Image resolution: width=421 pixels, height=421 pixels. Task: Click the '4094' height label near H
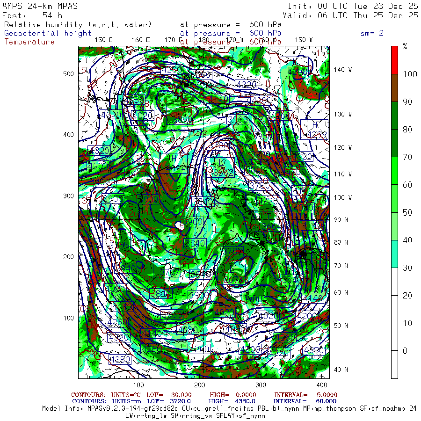coord(175,169)
